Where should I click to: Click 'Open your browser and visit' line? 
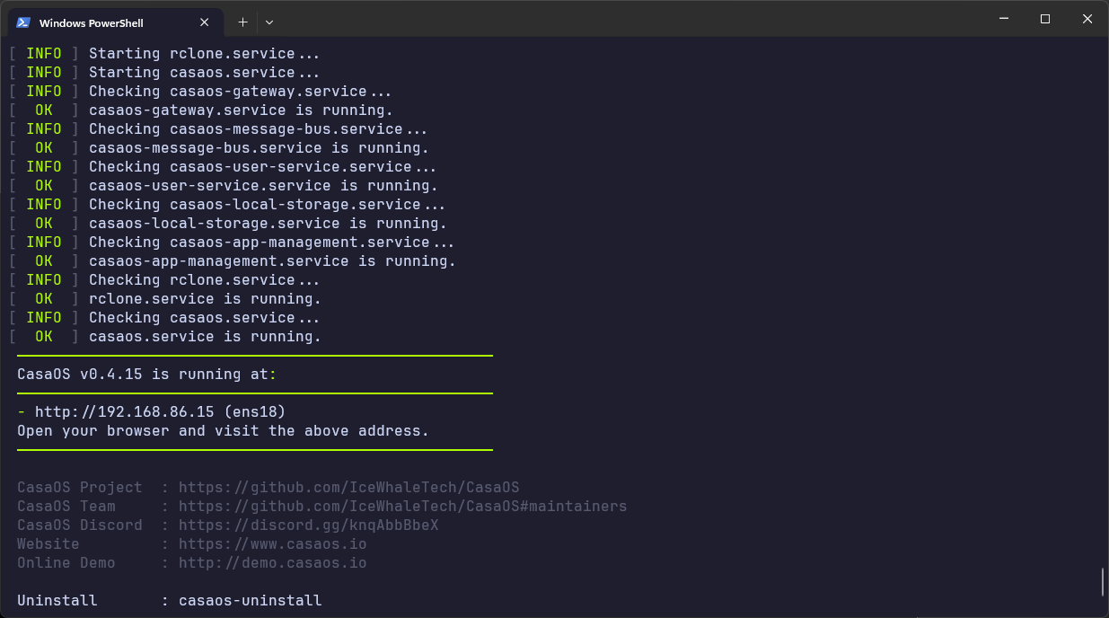pos(223,430)
